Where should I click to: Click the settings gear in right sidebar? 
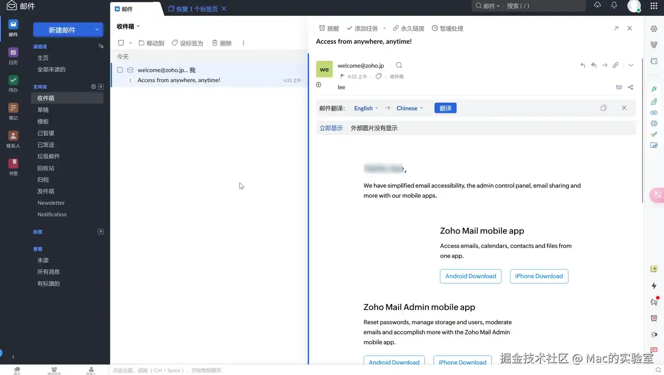point(654,29)
